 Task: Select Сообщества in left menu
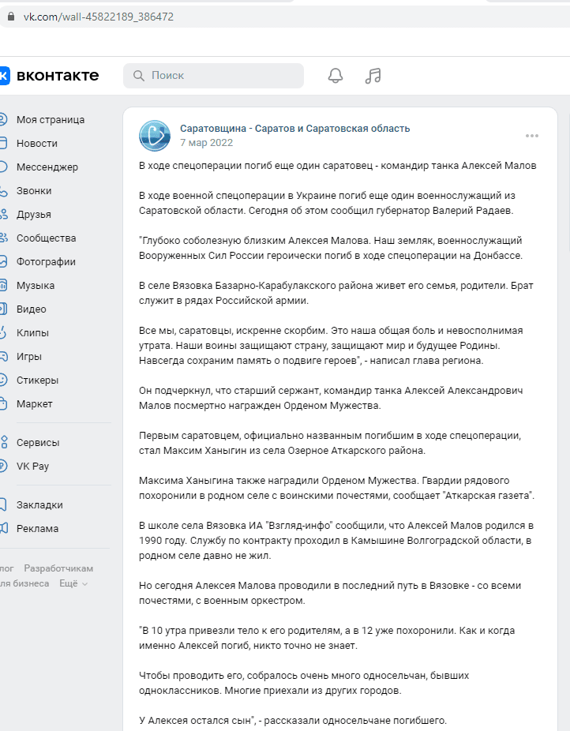pyautogui.click(x=46, y=238)
